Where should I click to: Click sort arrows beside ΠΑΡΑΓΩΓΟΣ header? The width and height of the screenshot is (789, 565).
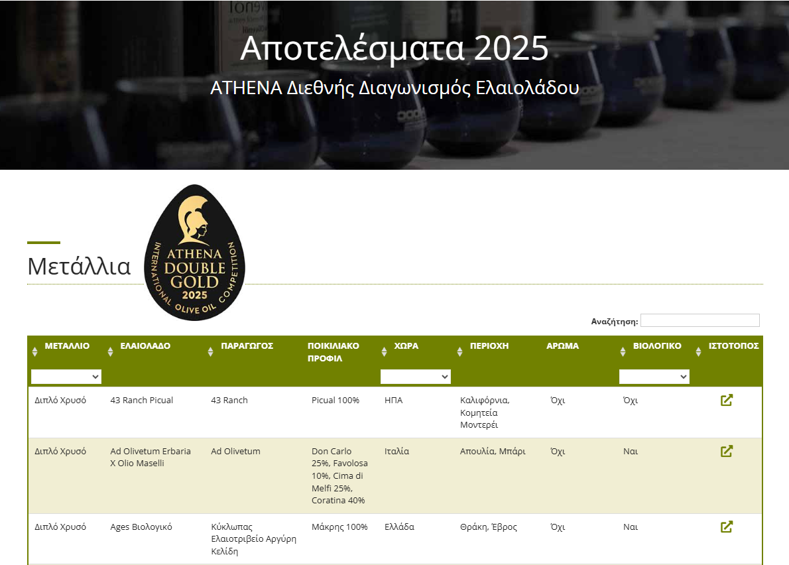coord(210,351)
